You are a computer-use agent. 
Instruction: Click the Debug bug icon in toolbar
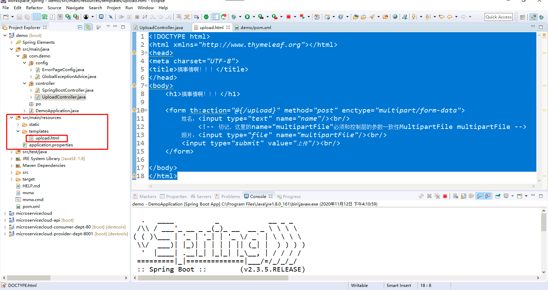234,17
